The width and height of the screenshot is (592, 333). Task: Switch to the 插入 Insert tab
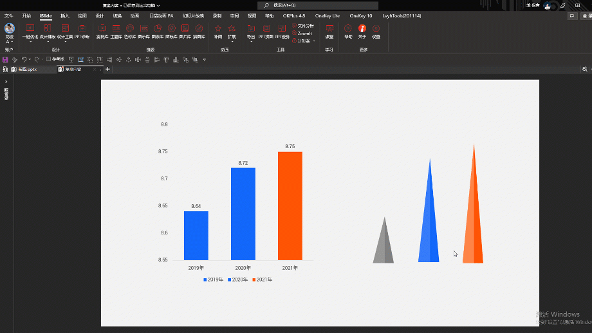[x=65, y=16]
